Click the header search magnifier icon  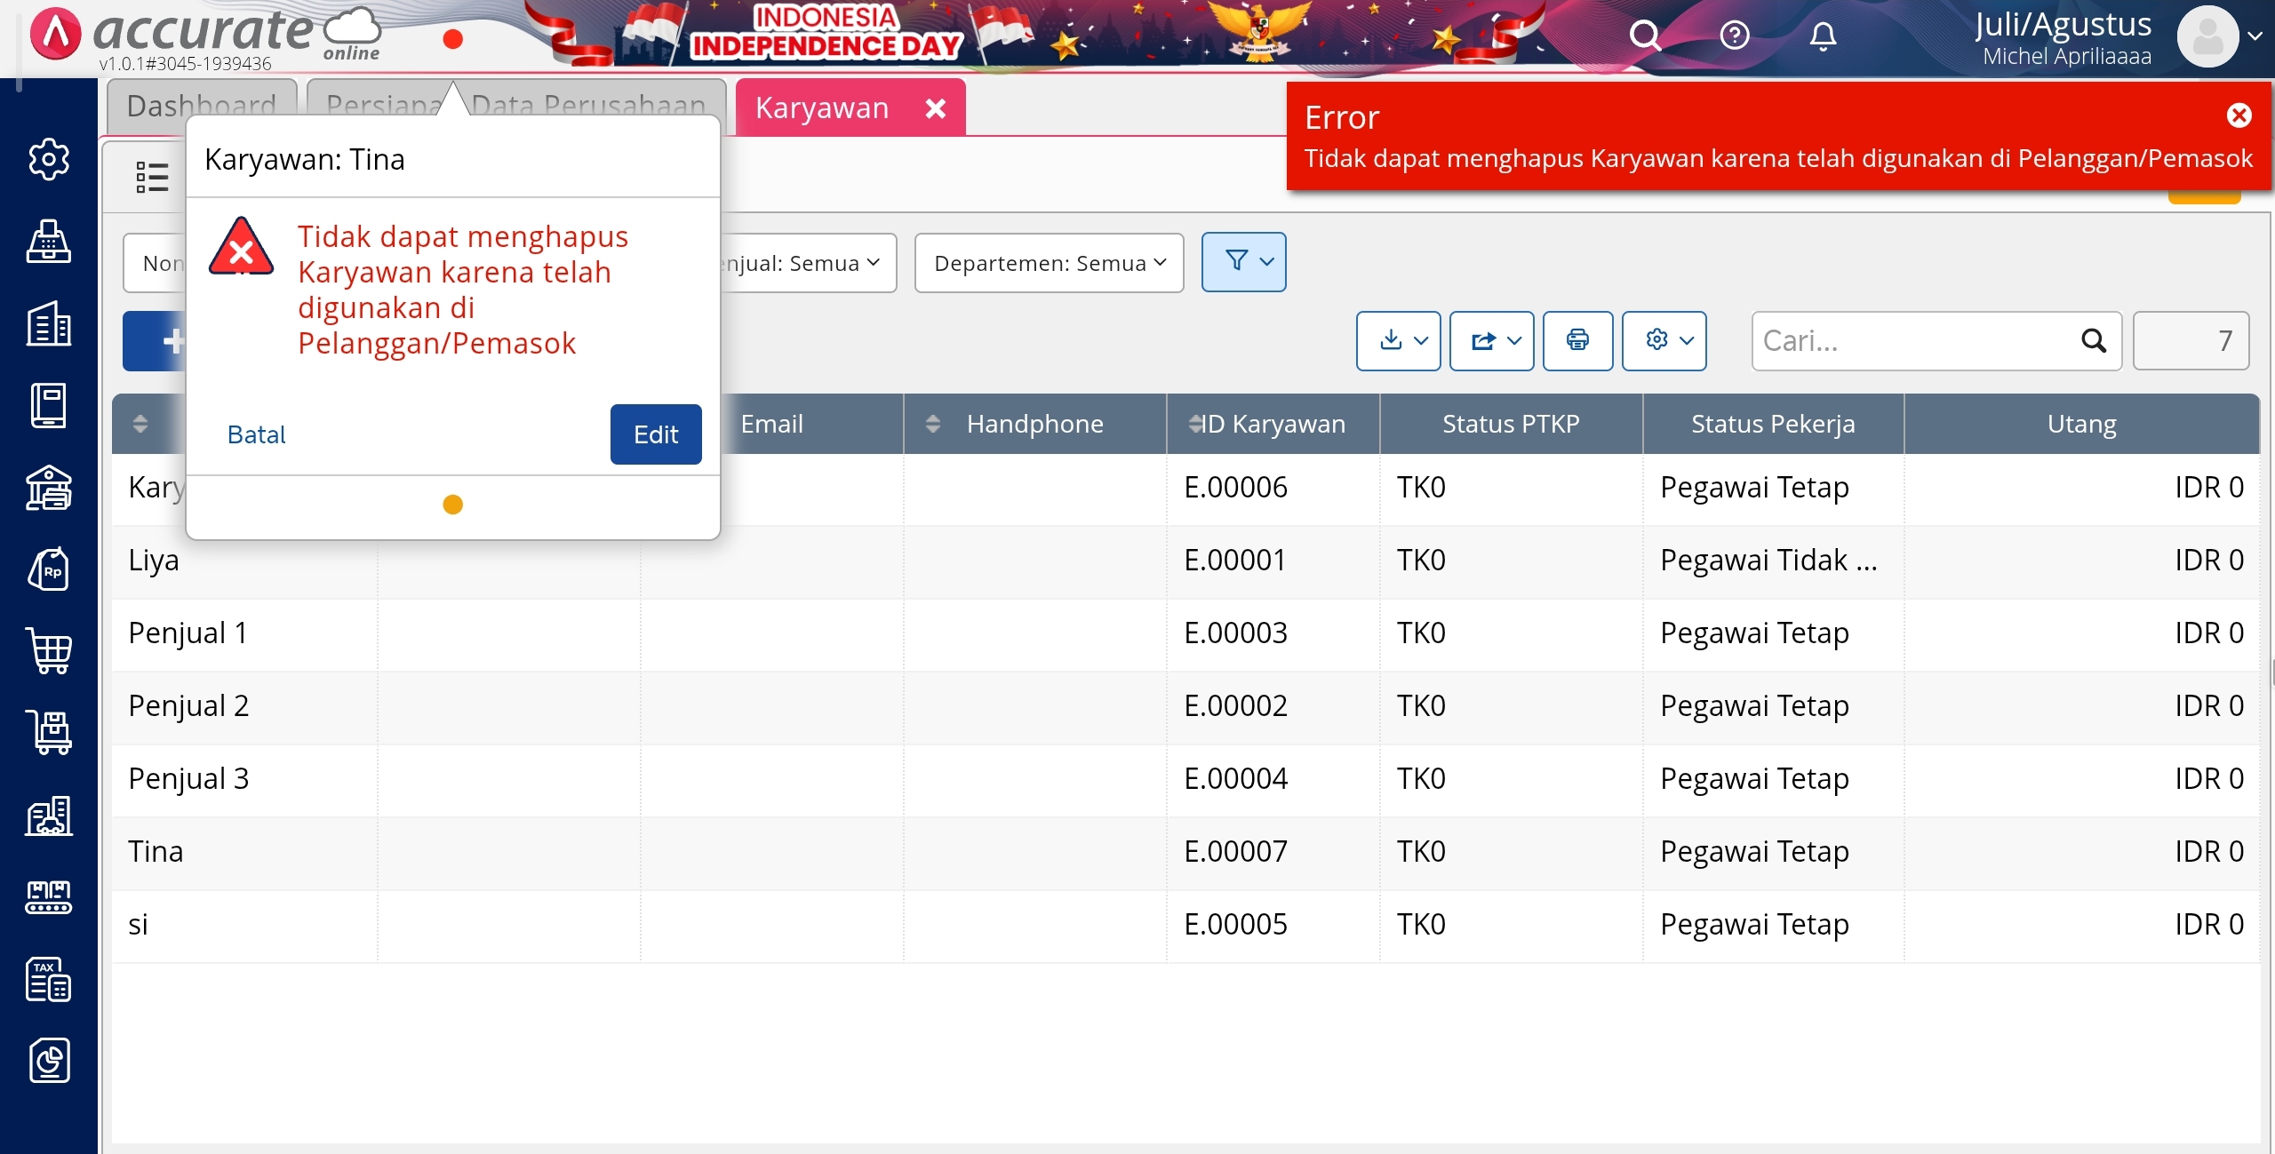pos(1645,36)
